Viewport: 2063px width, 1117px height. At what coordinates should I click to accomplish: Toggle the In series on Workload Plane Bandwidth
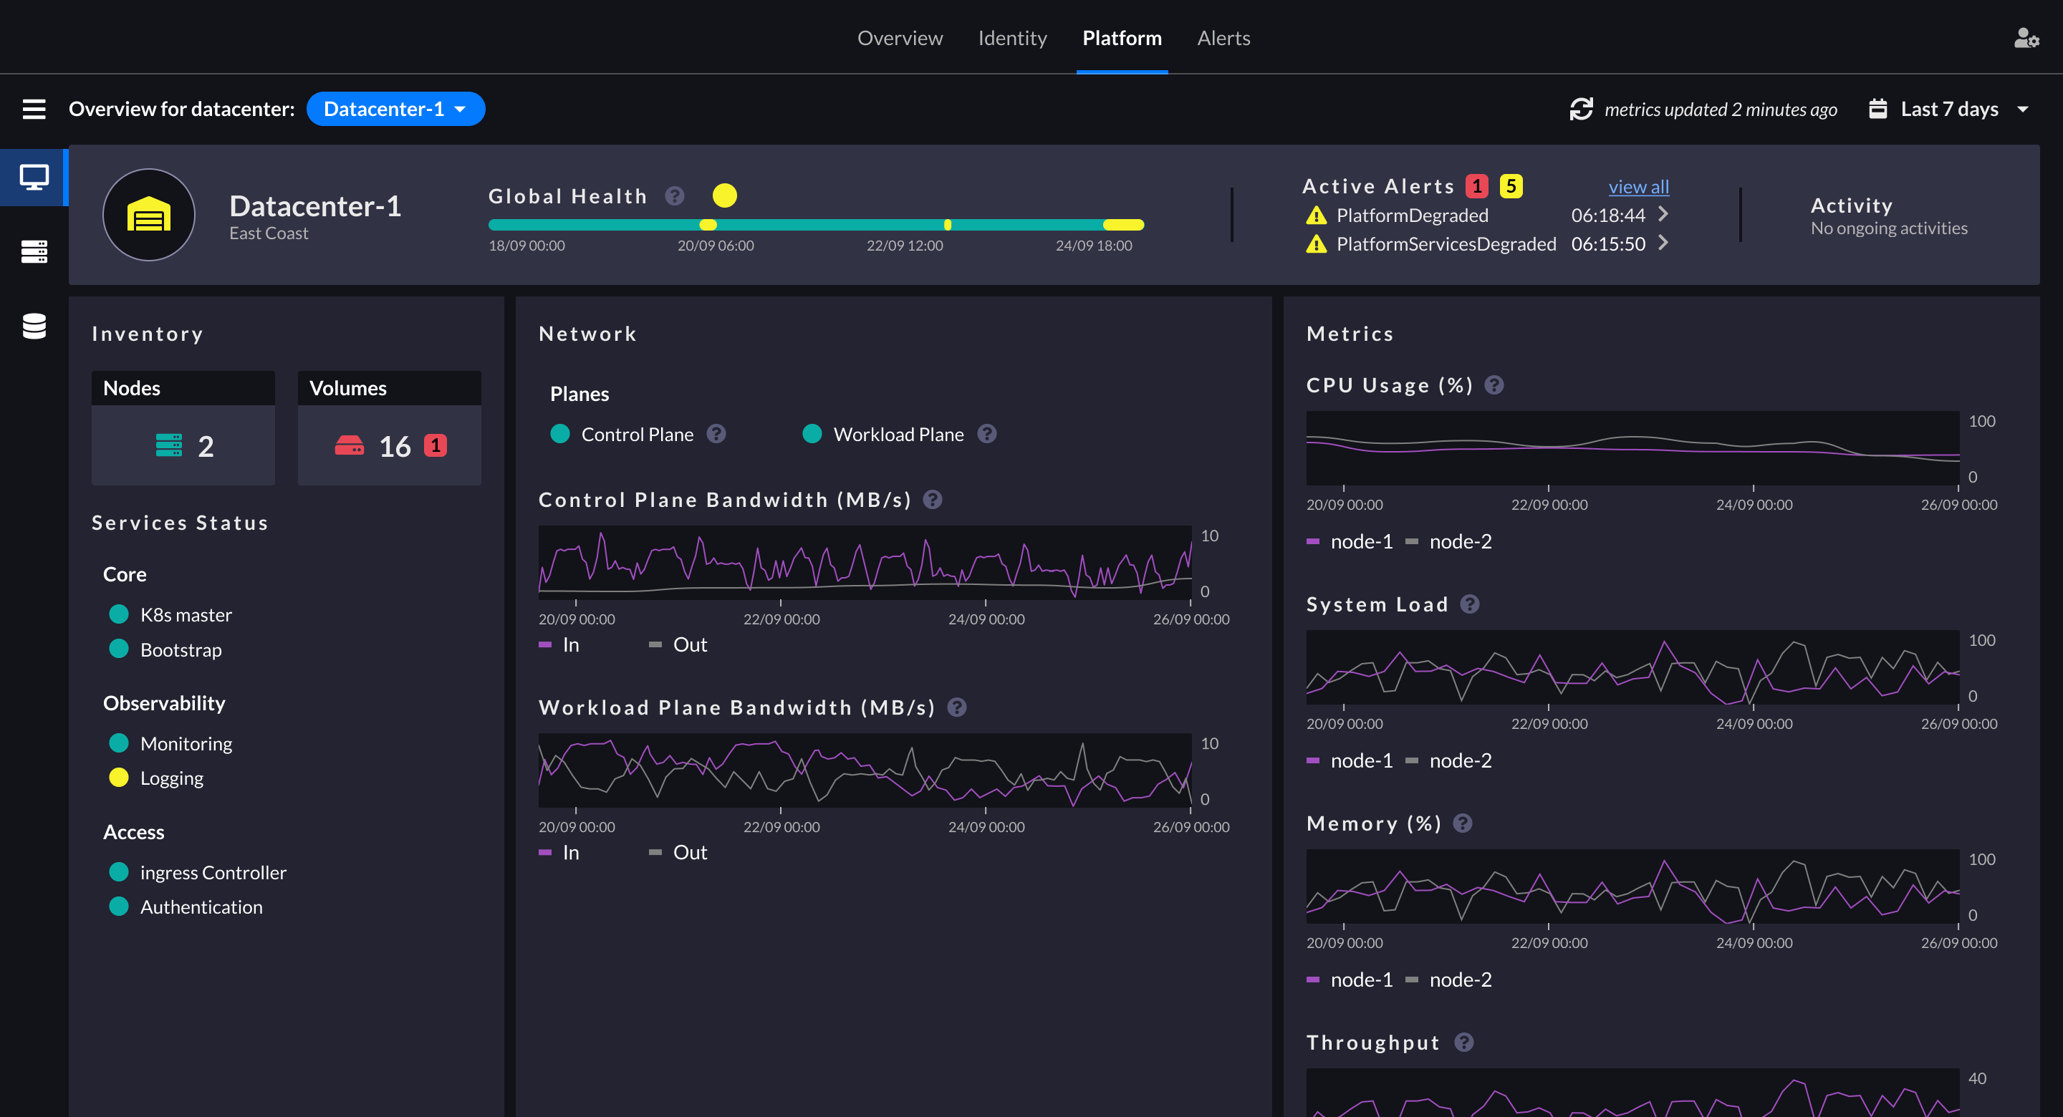point(559,853)
